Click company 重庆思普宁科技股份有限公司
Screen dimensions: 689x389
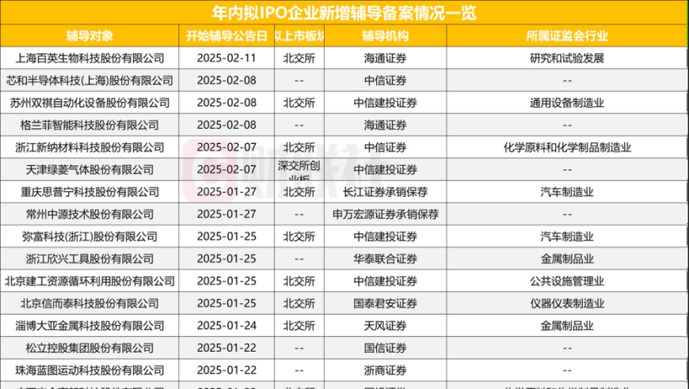coord(89,192)
